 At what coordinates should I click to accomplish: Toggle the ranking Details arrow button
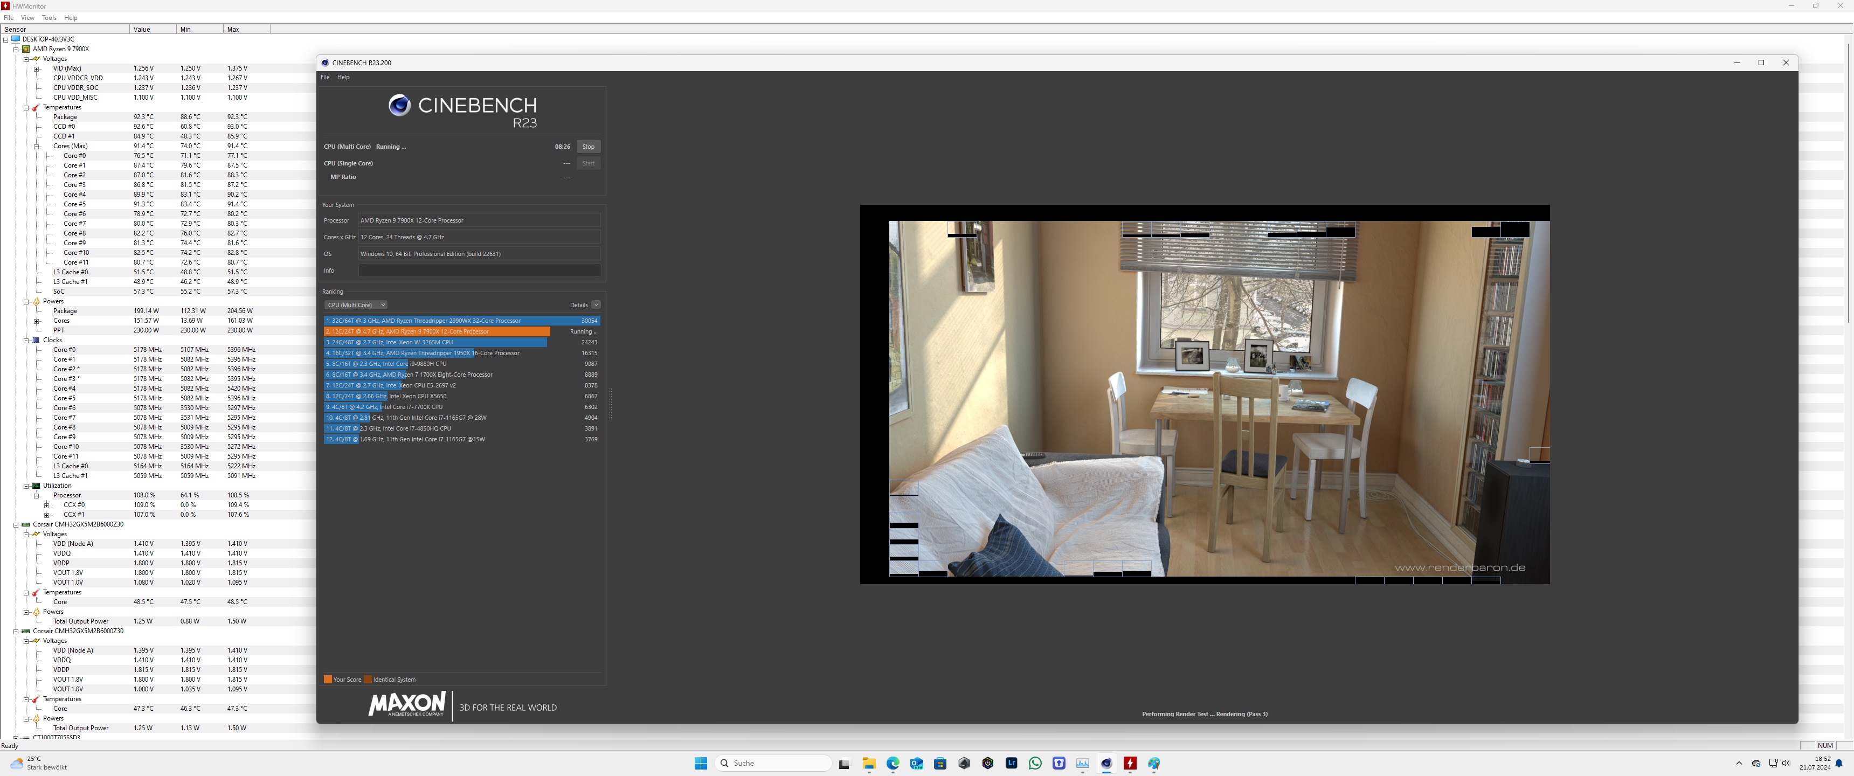596,305
